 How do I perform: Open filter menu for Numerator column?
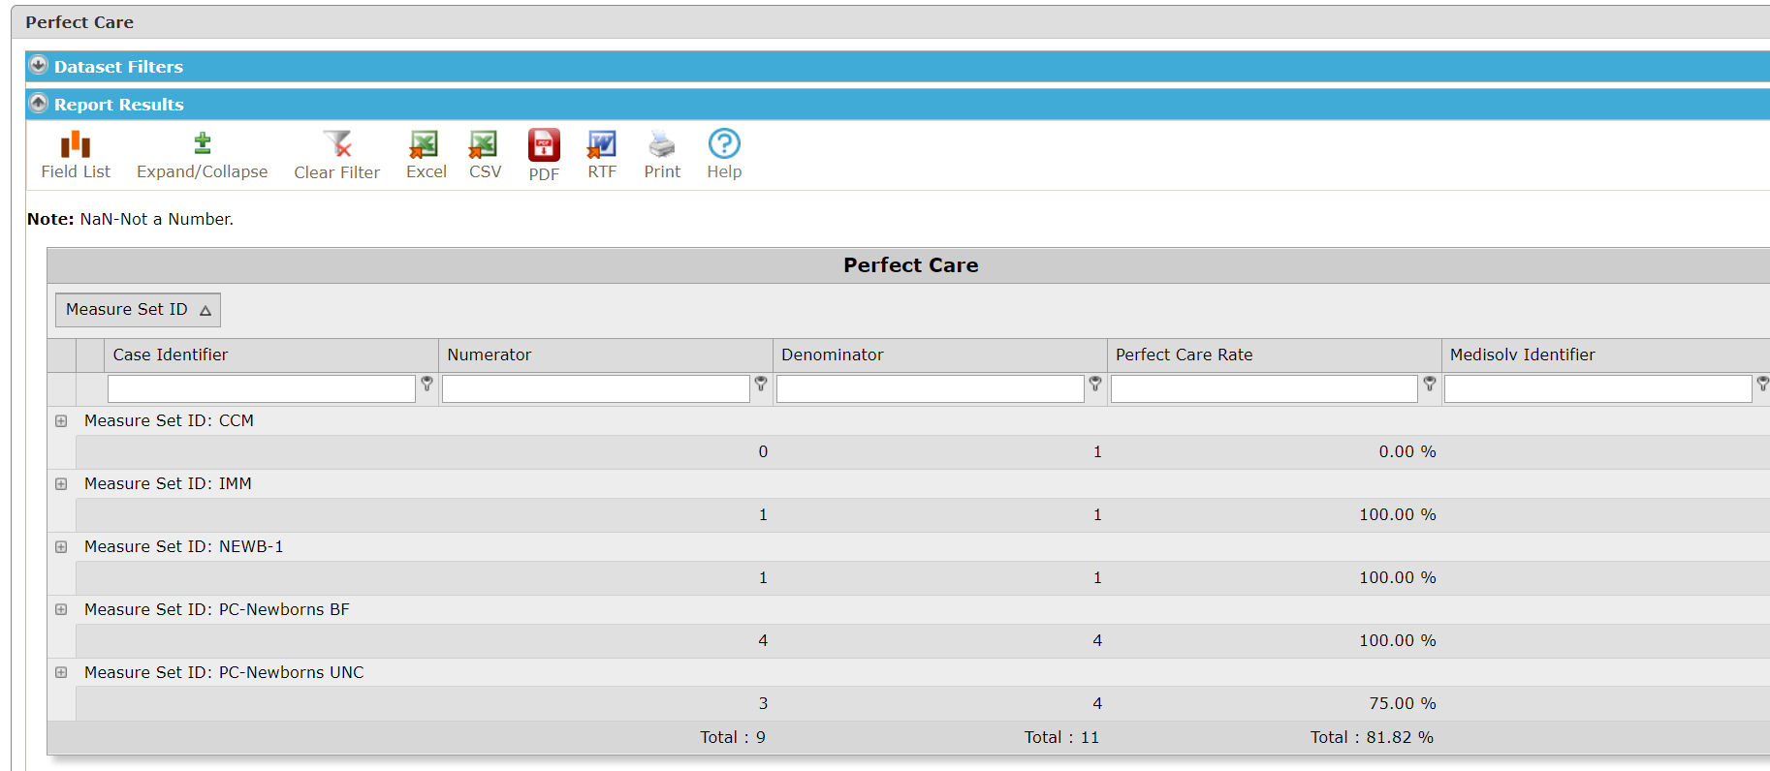(761, 385)
